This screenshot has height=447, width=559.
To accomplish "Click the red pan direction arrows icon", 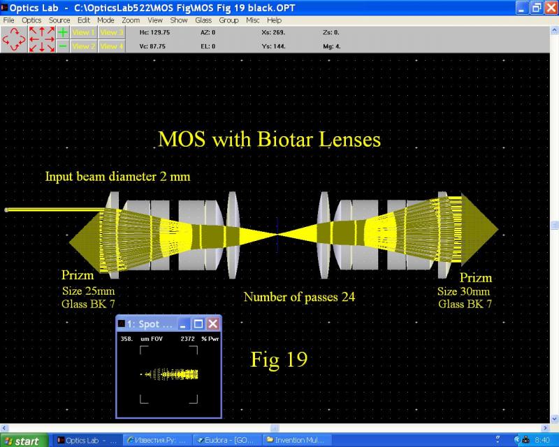I will pos(42,39).
